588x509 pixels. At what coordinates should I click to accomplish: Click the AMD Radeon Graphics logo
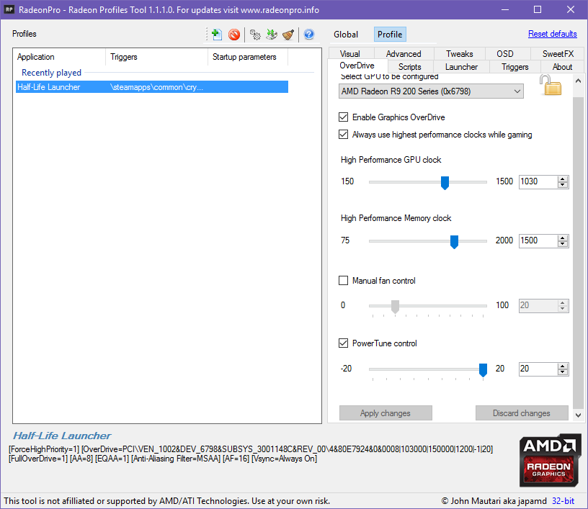(550, 461)
